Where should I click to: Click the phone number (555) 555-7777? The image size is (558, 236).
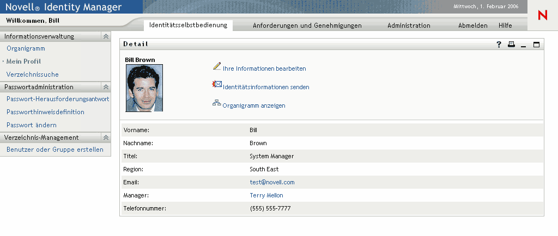270,209
